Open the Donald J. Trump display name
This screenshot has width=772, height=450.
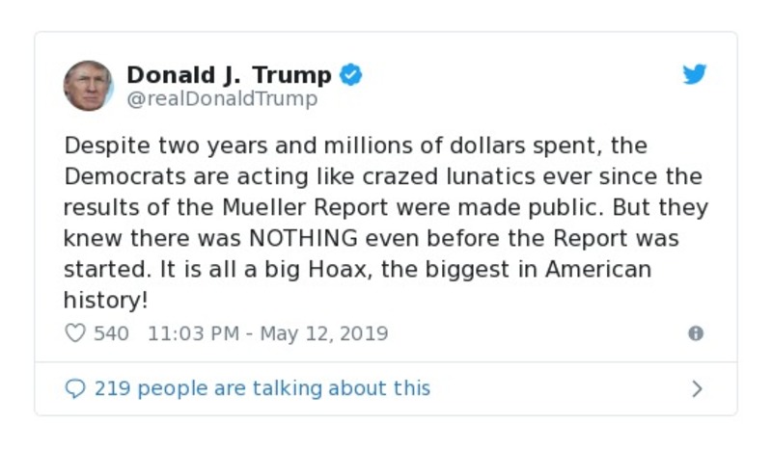point(229,75)
